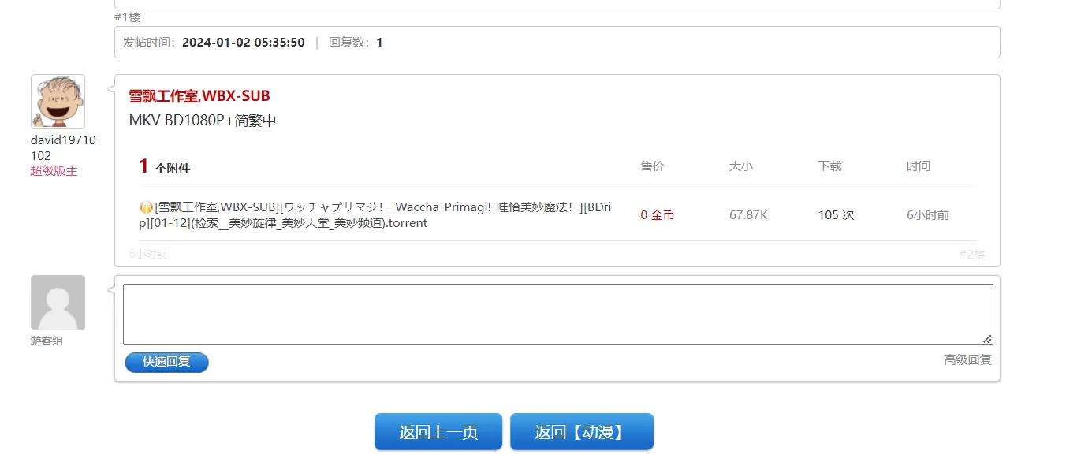
Task: Click the textarea resize handle
Action: coord(987,339)
